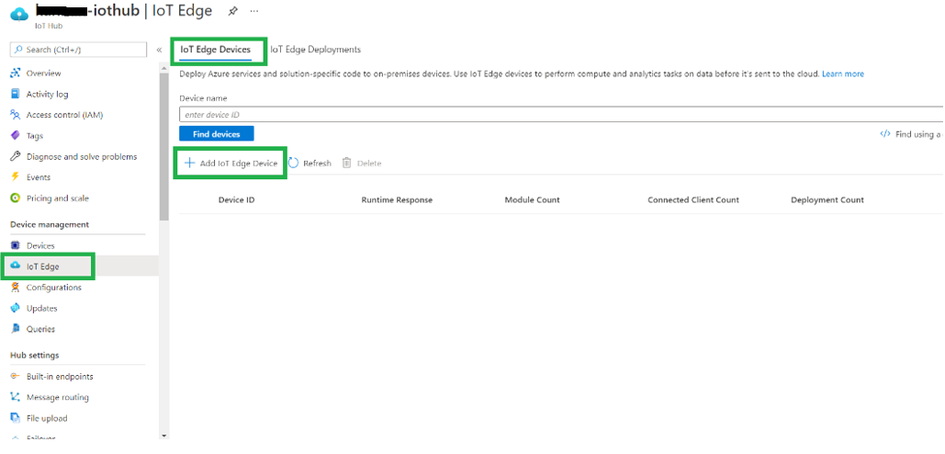The width and height of the screenshot is (945, 454).
Task: Click the Search (Ctrl+/) box
Action: pos(78,50)
